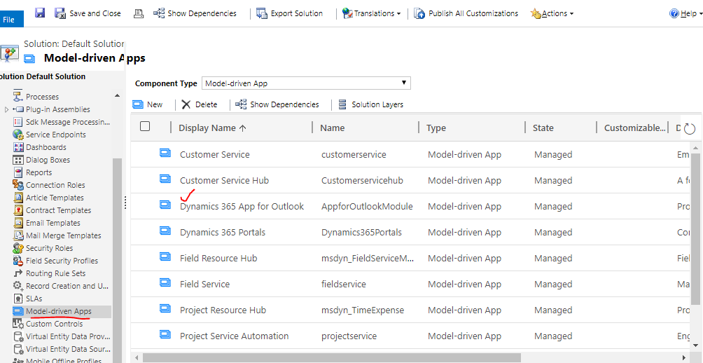Click the Project Resource Hub row icon
This screenshot has width=703, height=363.
coord(165,309)
